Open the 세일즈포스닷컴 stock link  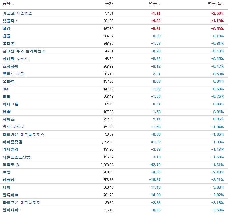click(17, 157)
